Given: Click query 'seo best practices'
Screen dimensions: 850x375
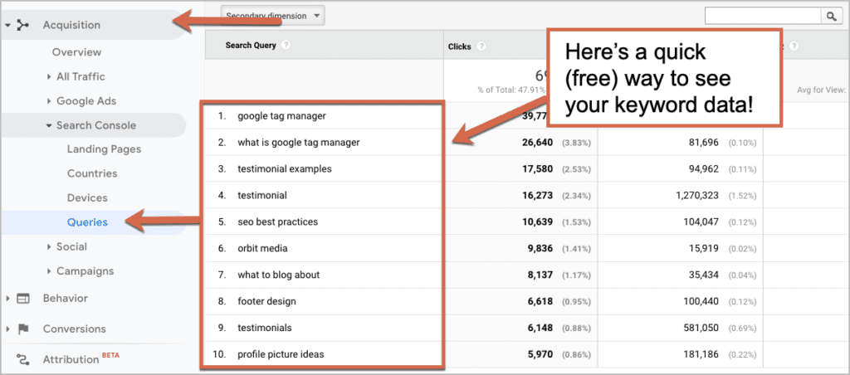Looking at the screenshot, I should click(277, 222).
